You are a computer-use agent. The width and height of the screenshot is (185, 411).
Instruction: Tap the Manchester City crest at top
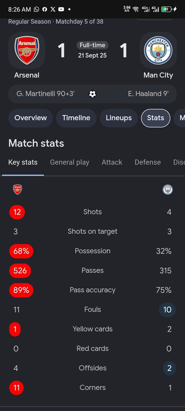[158, 51]
